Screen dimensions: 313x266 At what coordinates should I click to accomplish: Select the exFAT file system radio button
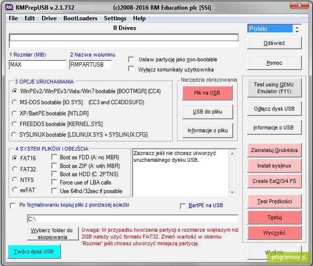[15, 190]
